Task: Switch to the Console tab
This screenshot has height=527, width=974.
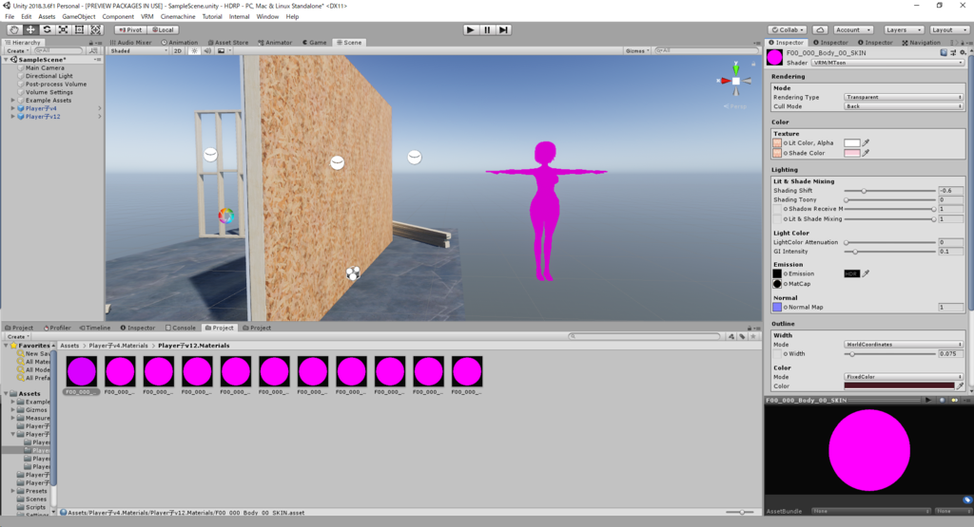Action: [x=180, y=328]
